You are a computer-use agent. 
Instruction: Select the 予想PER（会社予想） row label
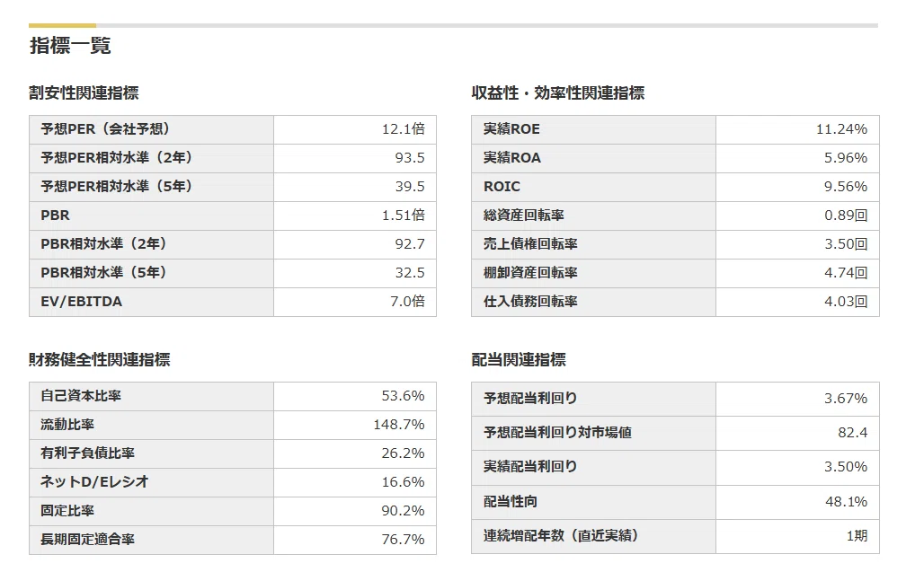[x=105, y=129]
